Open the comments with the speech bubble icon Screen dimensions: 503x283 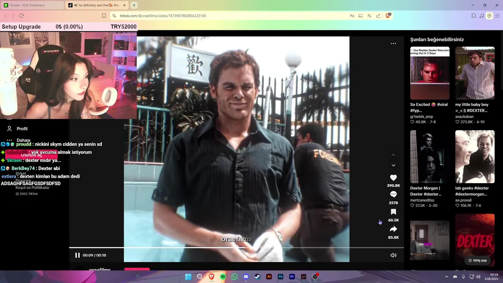point(393,195)
